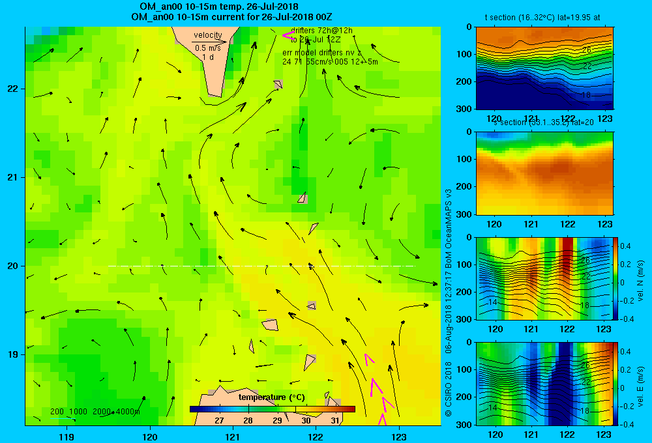The image size is (652, 443).
Task: Click the 'temperature (°C)' color bar label
Action: coord(271,397)
